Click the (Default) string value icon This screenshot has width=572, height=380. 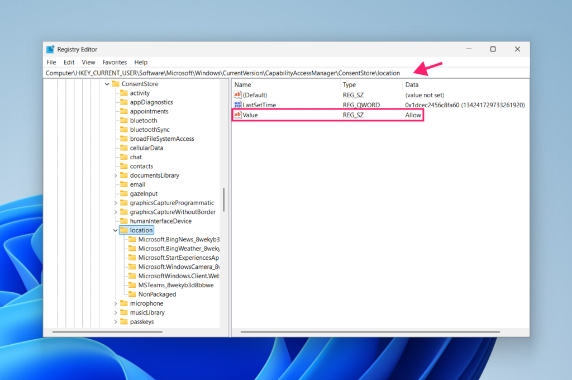(x=237, y=95)
